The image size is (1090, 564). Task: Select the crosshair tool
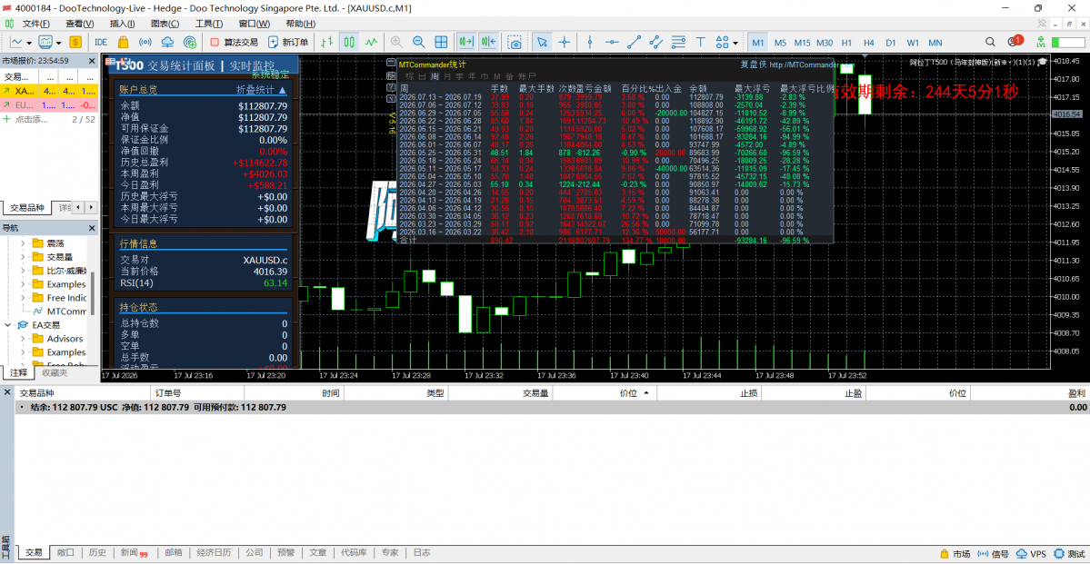coord(565,43)
